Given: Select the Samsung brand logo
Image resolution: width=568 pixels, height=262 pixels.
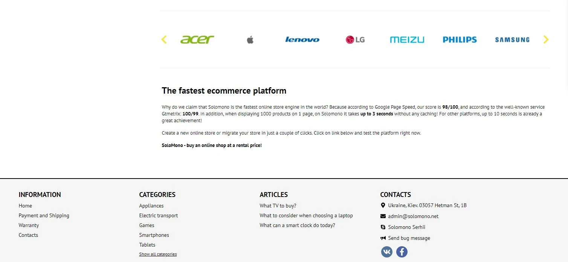Looking at the screenshot, I should click(x=512, y=39).
